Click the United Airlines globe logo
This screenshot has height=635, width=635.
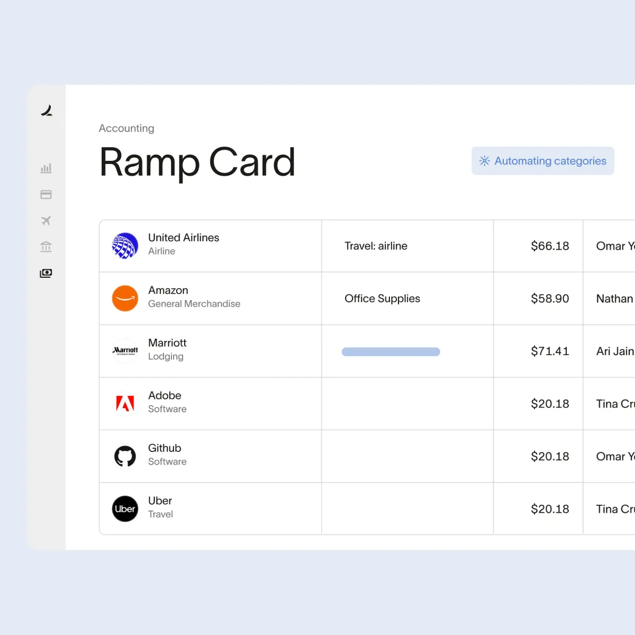tap(125, 246)
